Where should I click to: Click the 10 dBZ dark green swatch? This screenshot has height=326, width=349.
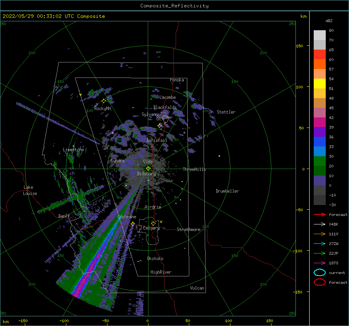pyautogui.click(x=320, y=171)
